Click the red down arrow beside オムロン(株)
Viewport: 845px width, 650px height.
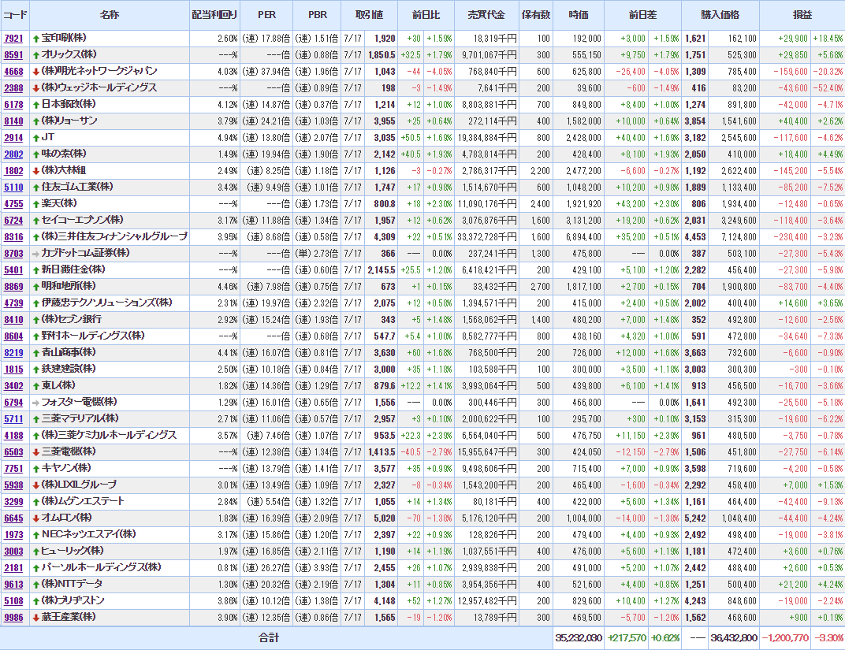point(36,518)
